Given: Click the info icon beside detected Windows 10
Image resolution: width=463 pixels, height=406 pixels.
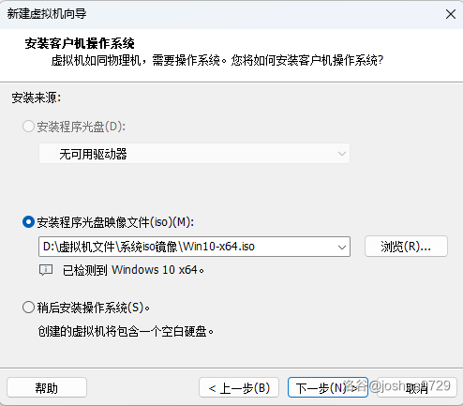Looking at the screenshot, I should (46, 270).
